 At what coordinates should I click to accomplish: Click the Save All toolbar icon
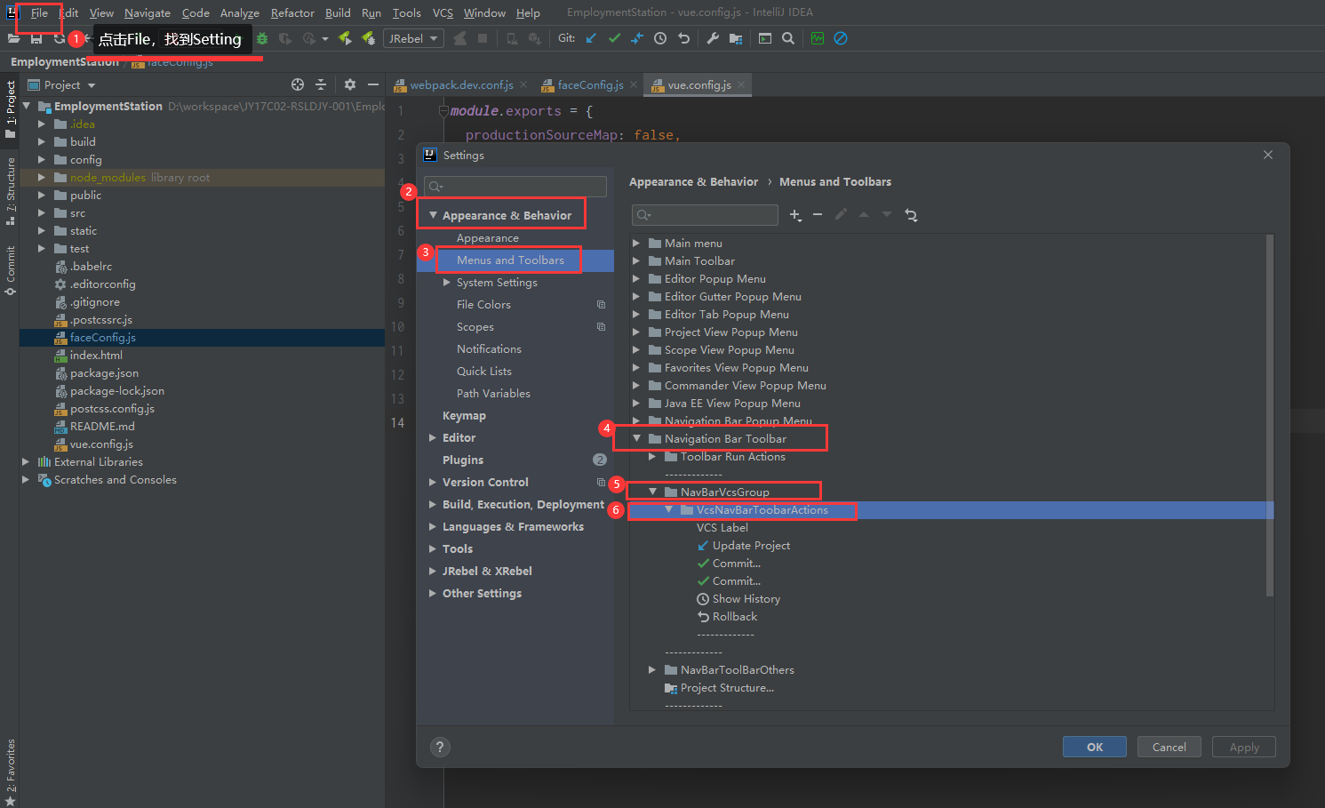[36, 39]
